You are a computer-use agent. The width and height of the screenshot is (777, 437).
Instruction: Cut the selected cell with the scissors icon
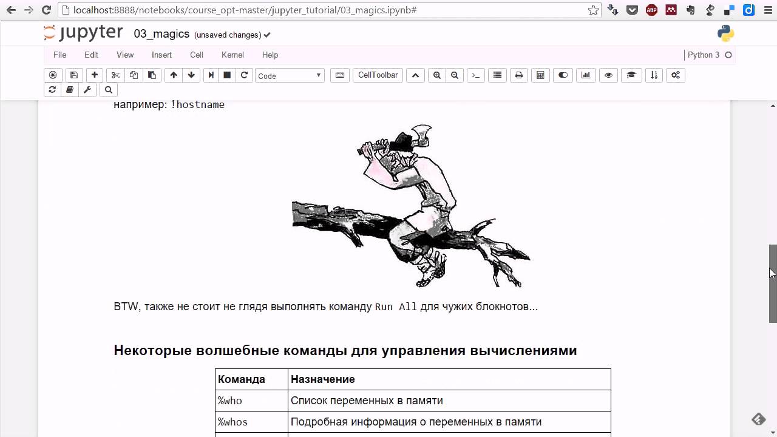coord(115,75)
